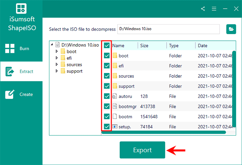Uncheck the bootm file checkbox
The width and height of the screenshot is (242, 165).
(x=106, y=117)
